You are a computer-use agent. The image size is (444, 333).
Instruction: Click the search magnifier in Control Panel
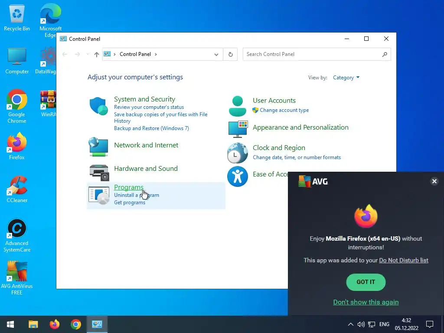[385, 54]
